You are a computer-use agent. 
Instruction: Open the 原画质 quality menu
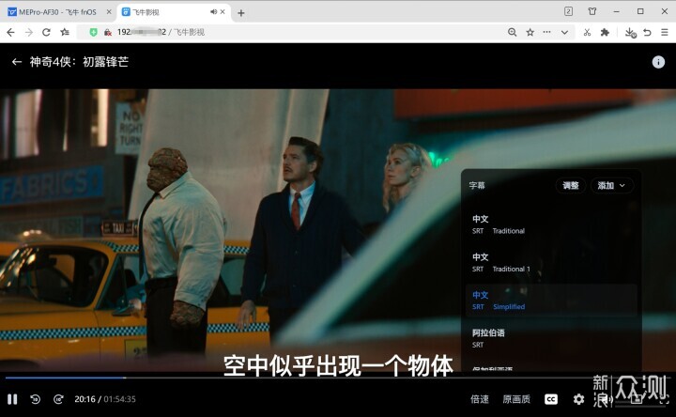pos(516,399)
